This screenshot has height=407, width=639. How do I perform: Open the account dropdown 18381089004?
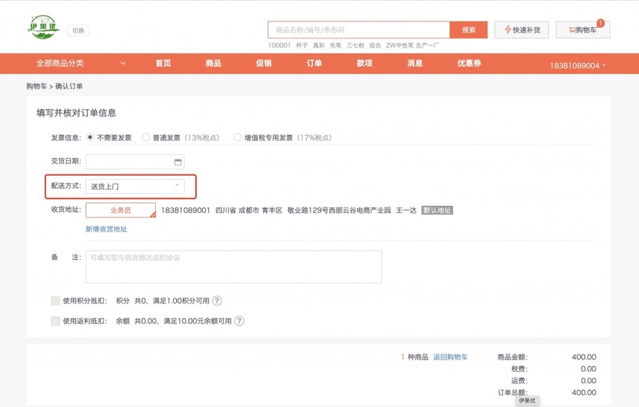(578, 65)
